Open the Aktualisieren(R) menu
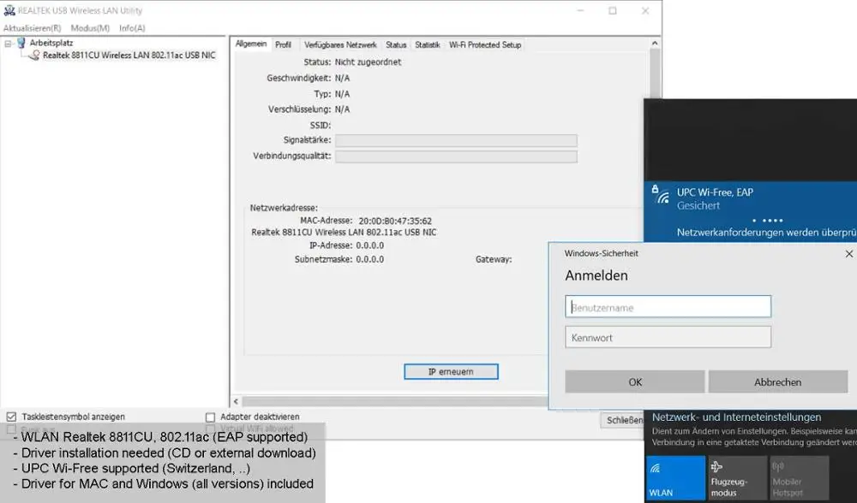 tap(33, 28)
